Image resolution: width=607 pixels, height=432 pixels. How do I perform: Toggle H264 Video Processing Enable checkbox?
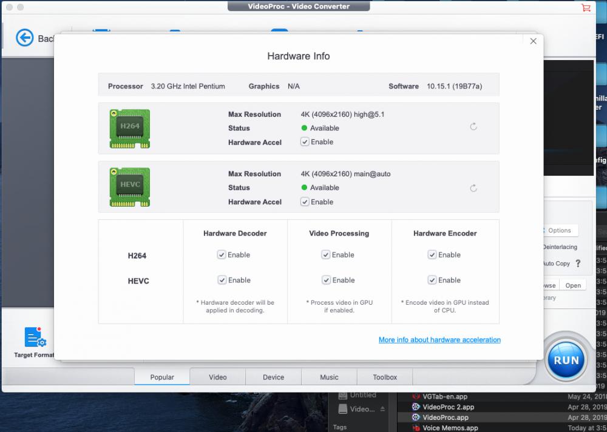click(x=326, y=254)
